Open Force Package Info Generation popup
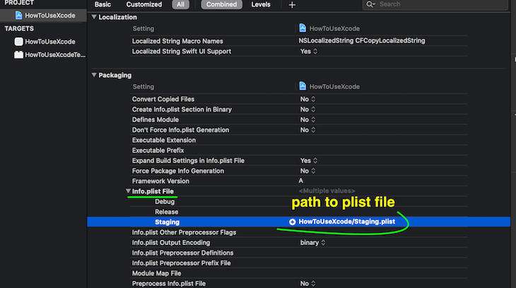This screenshot has height=288, width=516. [307, 171]
